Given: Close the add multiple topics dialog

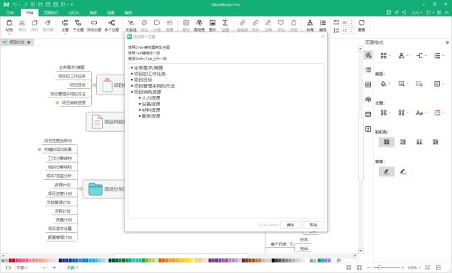Looking at the screenshot, I should pyautogui.click(x=323, y=37).
